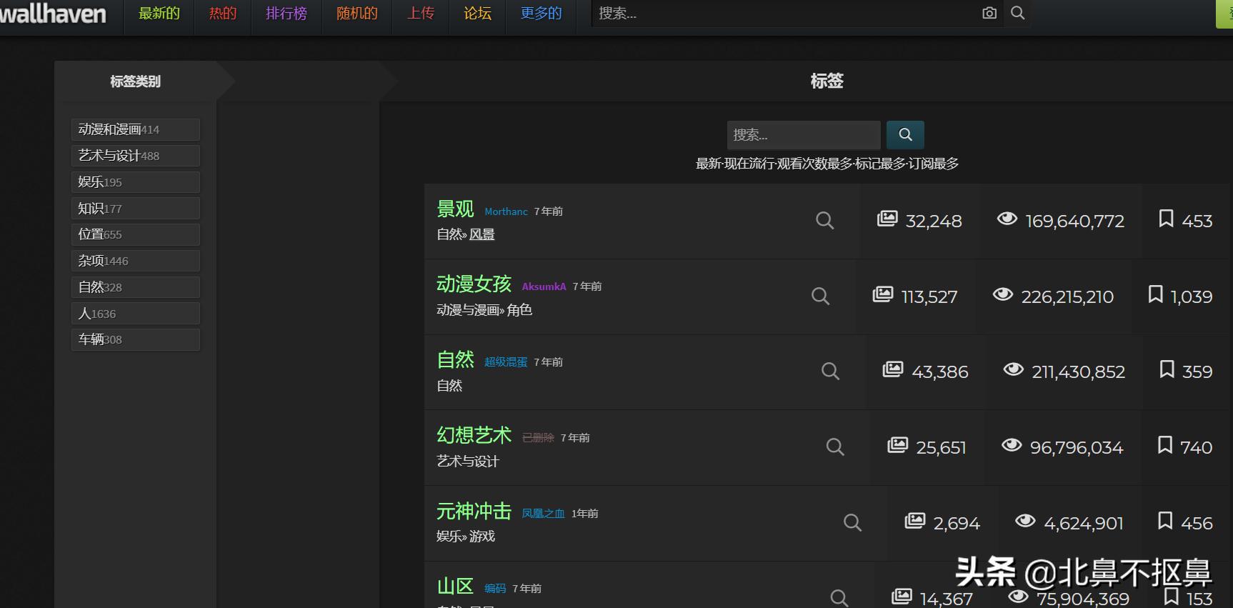Open the 山区 tag link
Screen dimensions: 1233x608
click(x=455, y=587)
